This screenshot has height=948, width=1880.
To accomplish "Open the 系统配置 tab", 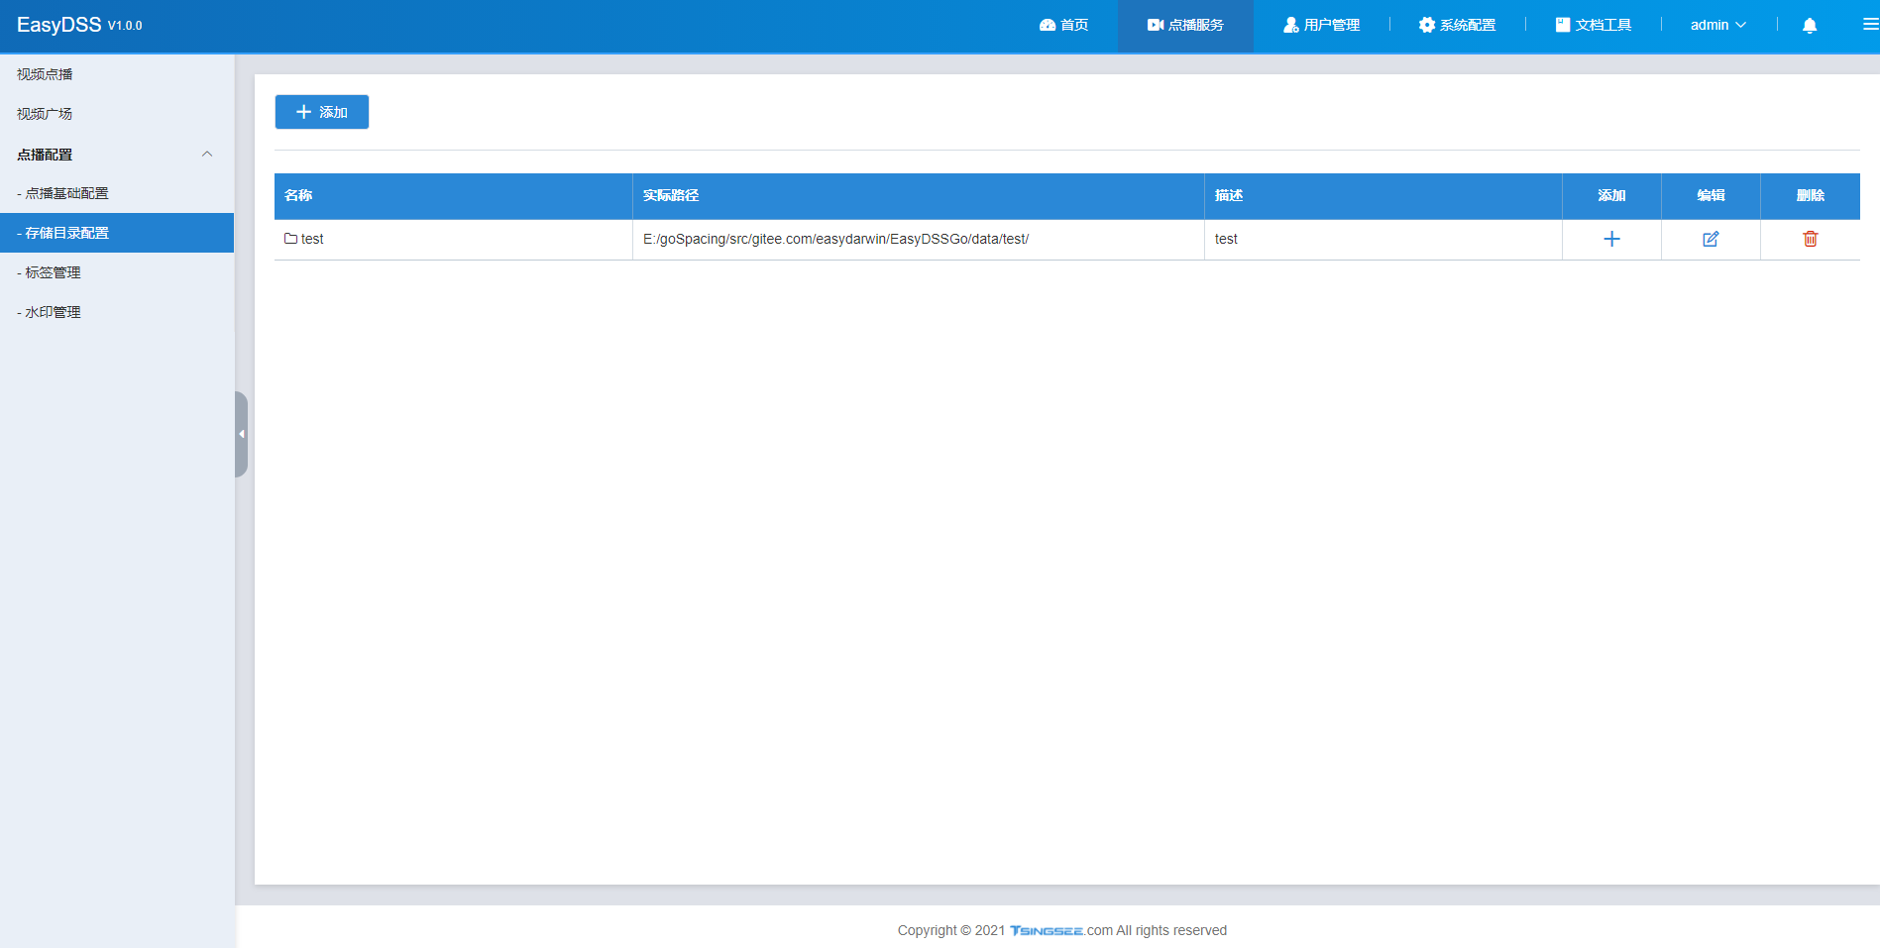I will click(1457, 25).
